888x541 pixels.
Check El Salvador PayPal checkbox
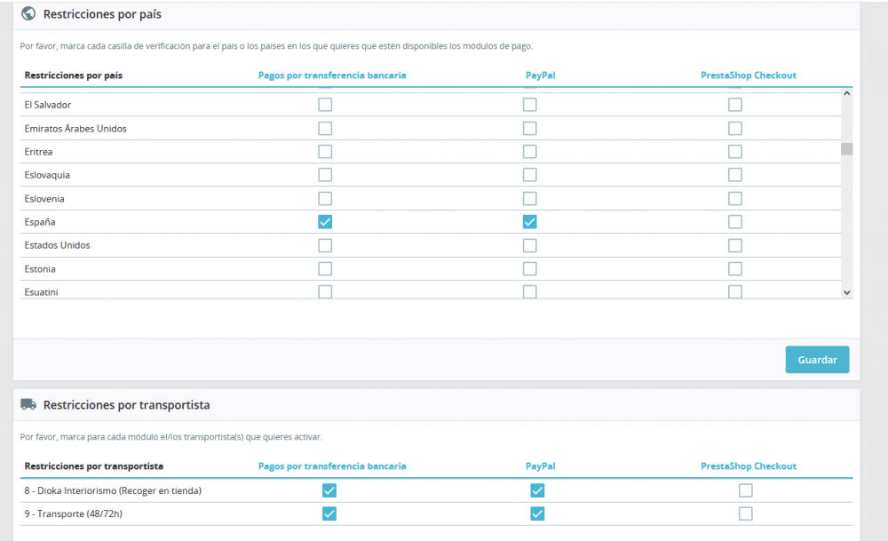click(529, 105)
